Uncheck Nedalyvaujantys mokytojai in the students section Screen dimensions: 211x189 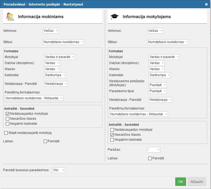[x=7, y=114]
